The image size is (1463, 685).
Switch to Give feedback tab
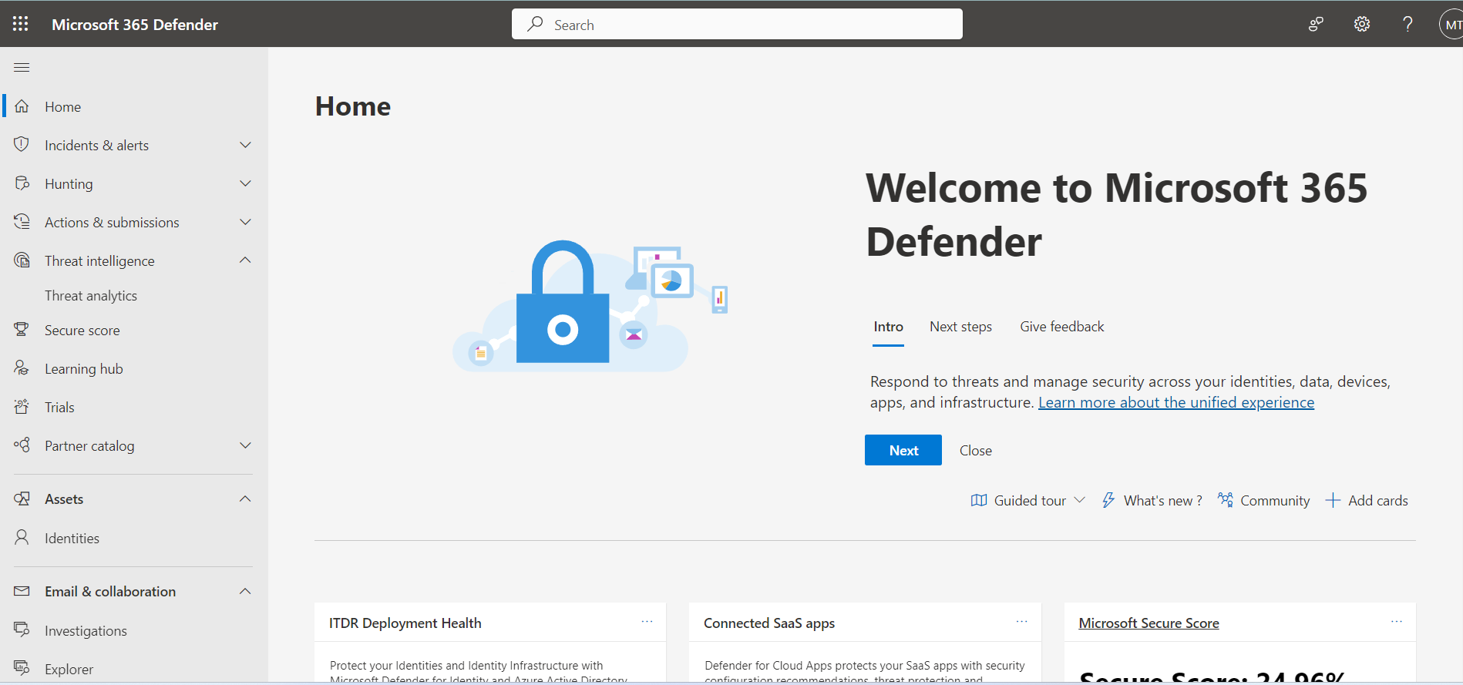pyautogui.click(x=1061, y=327)
